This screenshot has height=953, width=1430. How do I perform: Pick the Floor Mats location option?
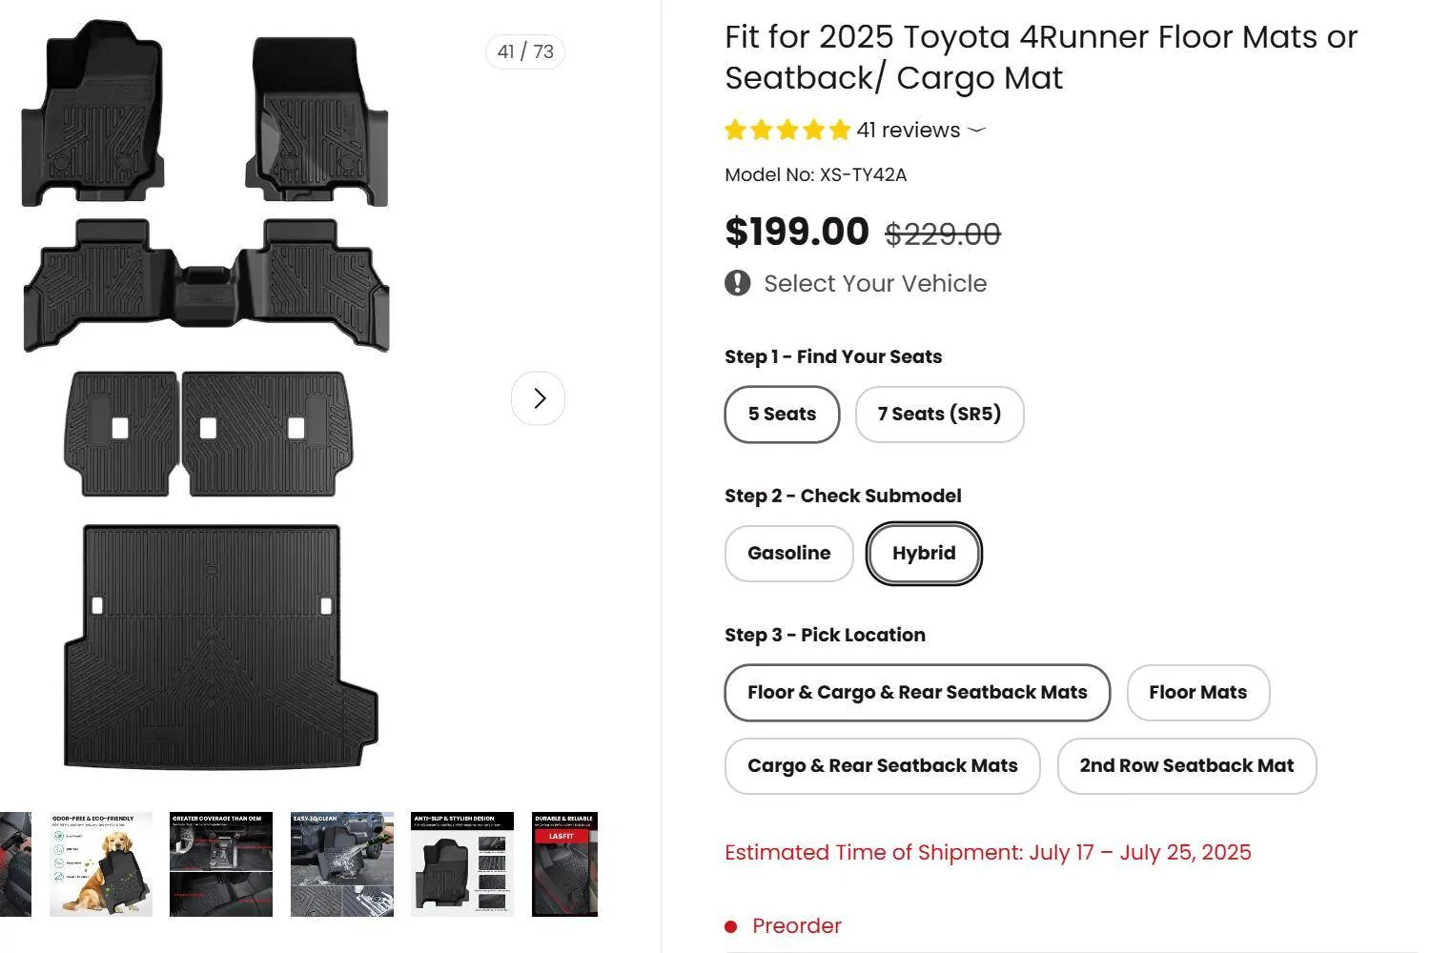coord(1197,693)
